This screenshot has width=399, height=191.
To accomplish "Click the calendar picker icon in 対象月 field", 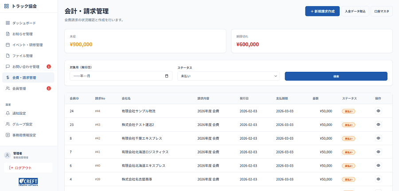I will 167,76.
